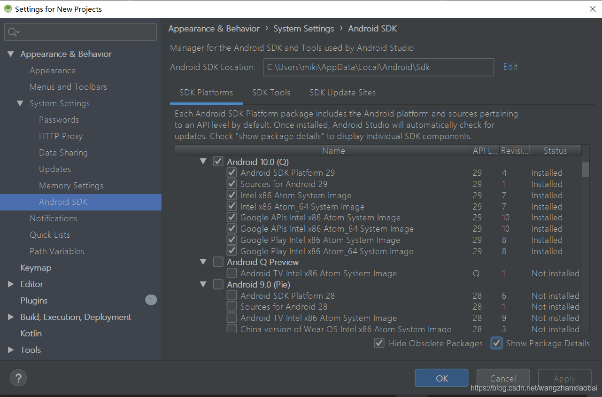Collapse Appearance & Behavior tree arrow
Screen dimensions: 602x397
point(10,54)
